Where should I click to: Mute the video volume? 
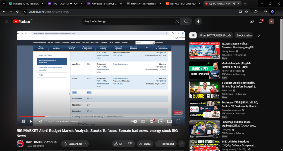pyautogui.click(x=40, y=121)
